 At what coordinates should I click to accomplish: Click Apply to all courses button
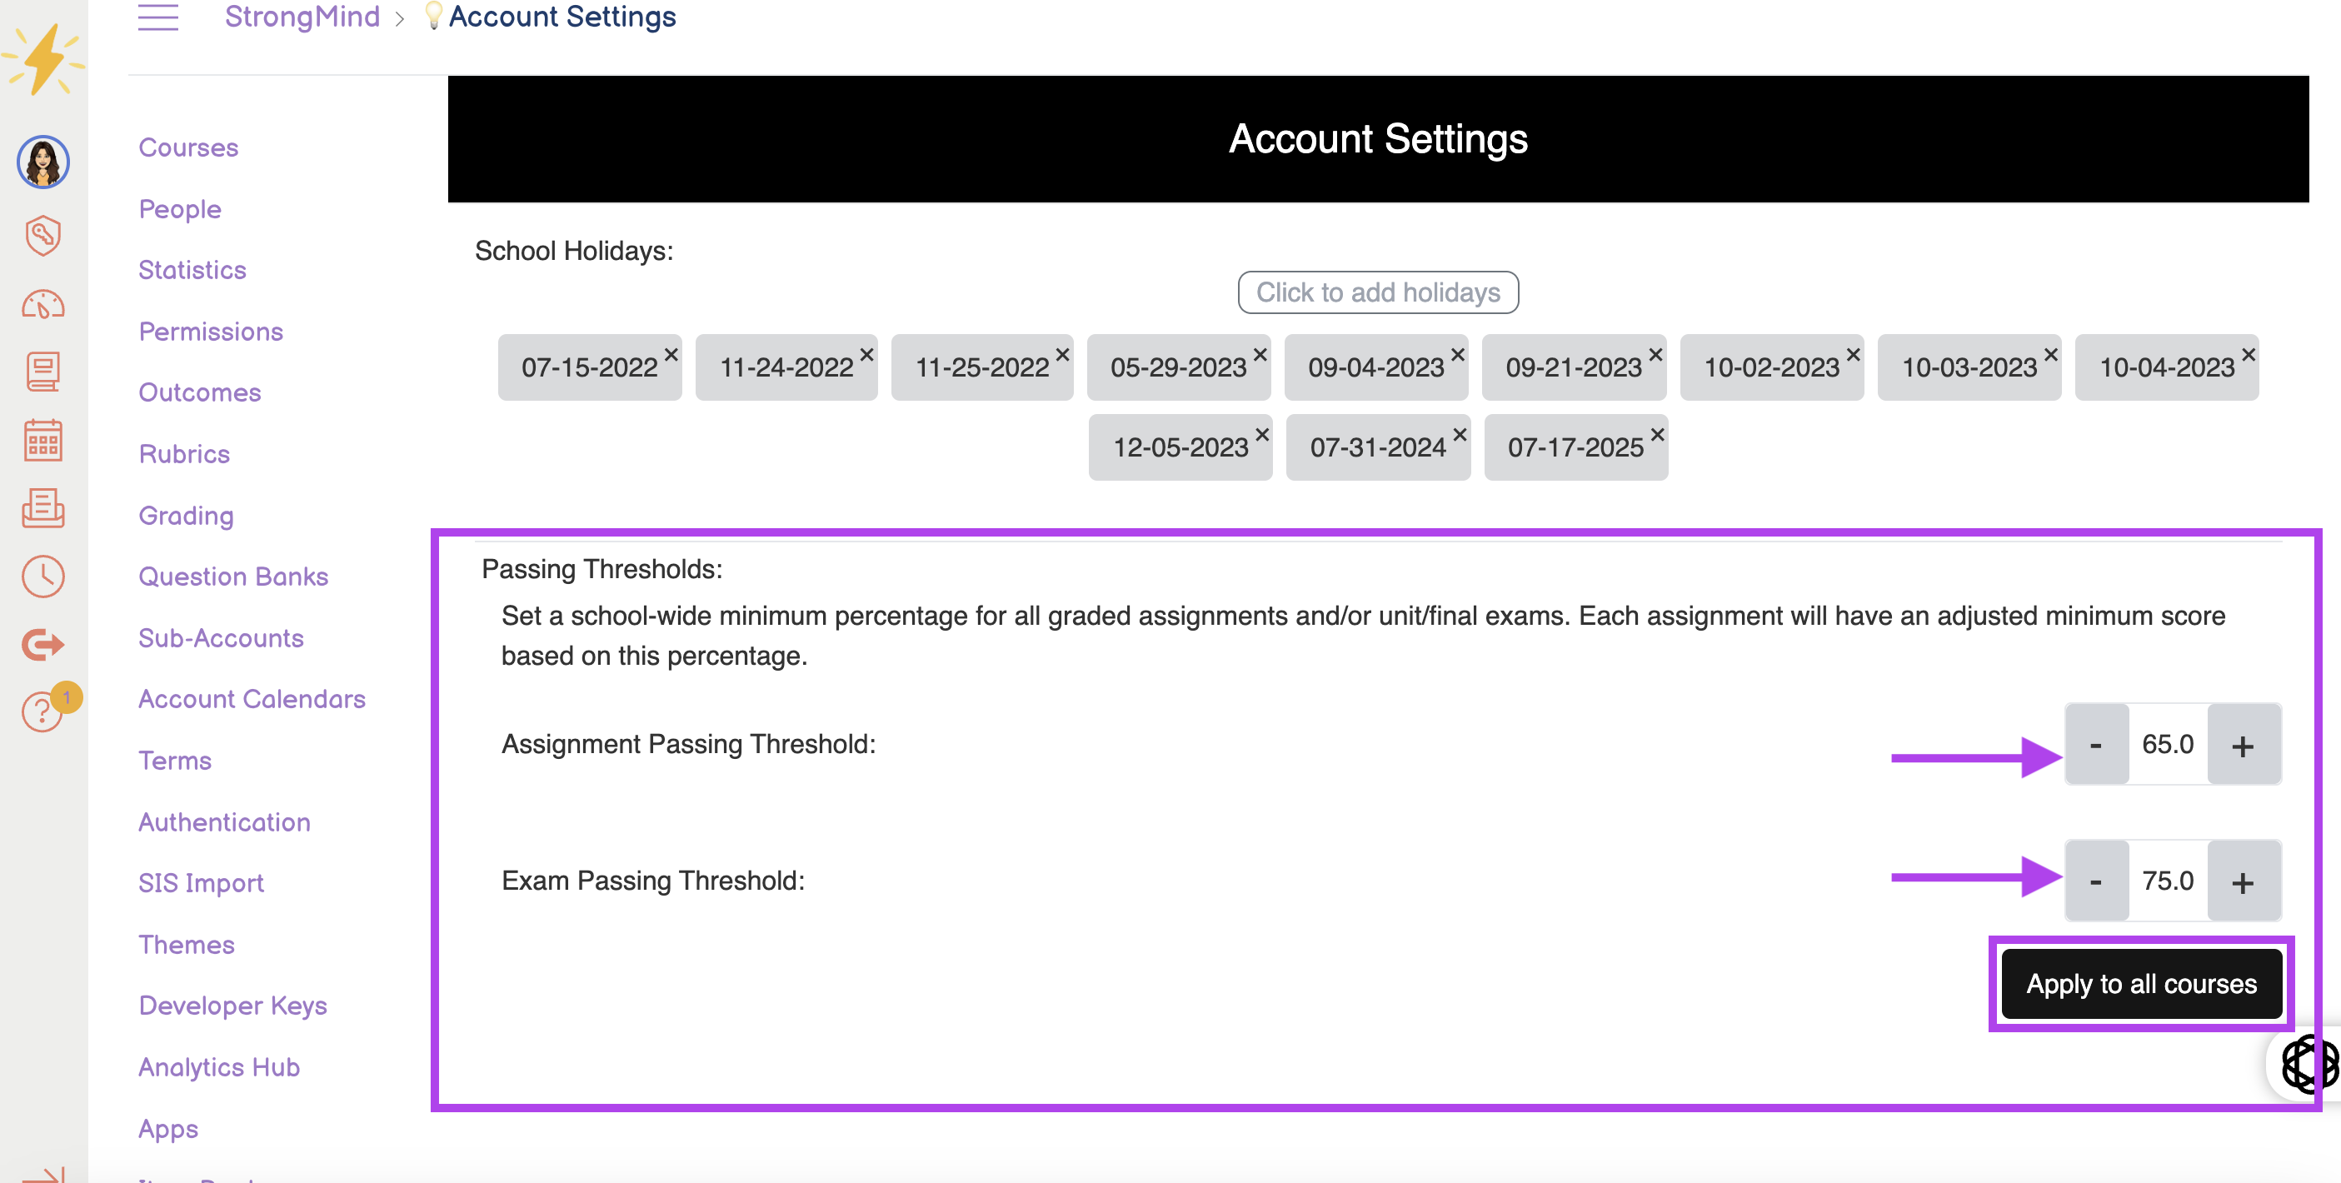click(2141, 984)
